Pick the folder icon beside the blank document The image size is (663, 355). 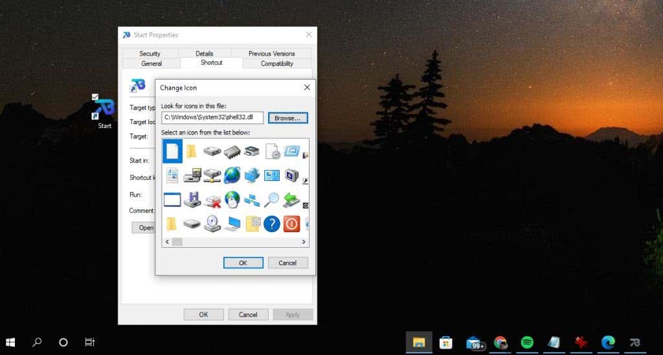[x=192, y=151]
